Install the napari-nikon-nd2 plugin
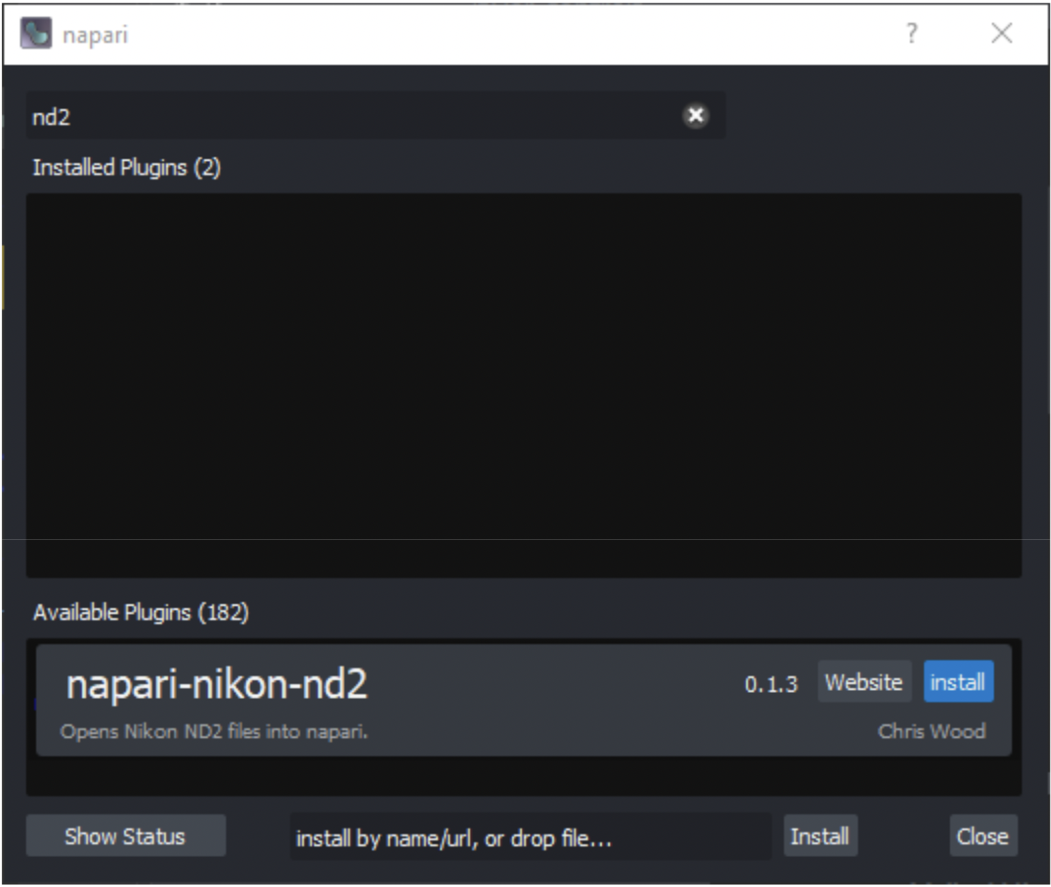 pyautogui.click(x=958, y=681)
